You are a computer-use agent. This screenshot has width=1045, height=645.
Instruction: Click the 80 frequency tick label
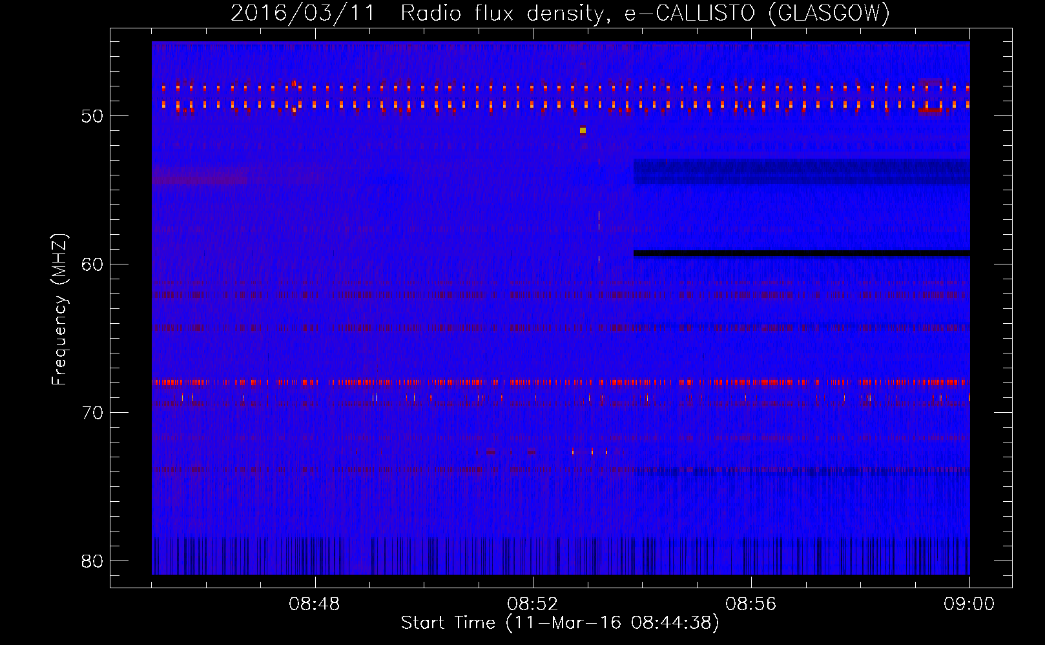(x=92, y=561)
